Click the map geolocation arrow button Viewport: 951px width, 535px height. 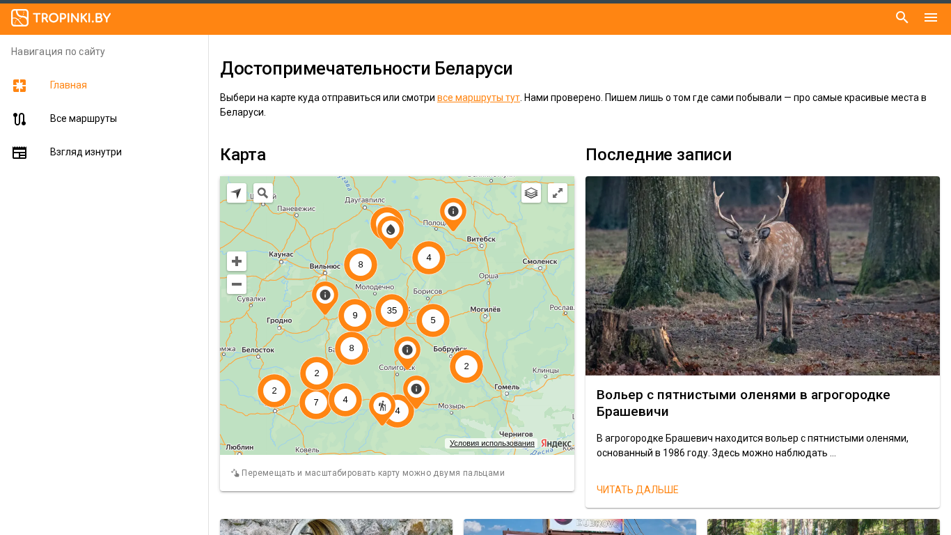pos(237,193)
